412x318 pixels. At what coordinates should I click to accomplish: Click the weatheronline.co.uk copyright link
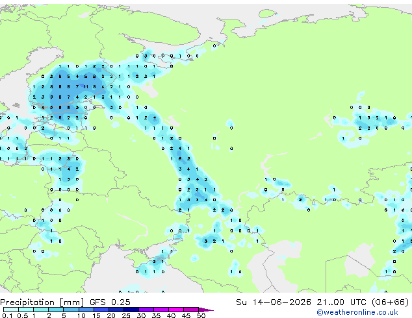click(357, 312)
